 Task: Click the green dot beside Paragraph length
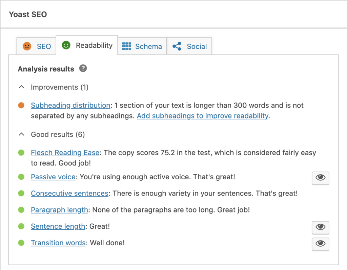(21, 210)
